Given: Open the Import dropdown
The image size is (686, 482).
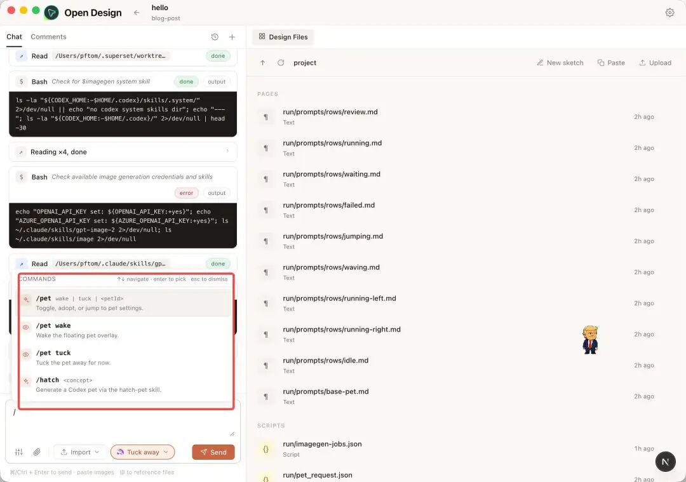Looking at the screenshot, I should pyautogui.click(x=79, y=452).
